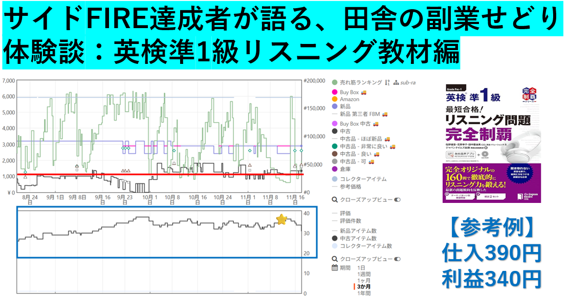Click the orange Amazon color dot

click(x=335, y=99)
